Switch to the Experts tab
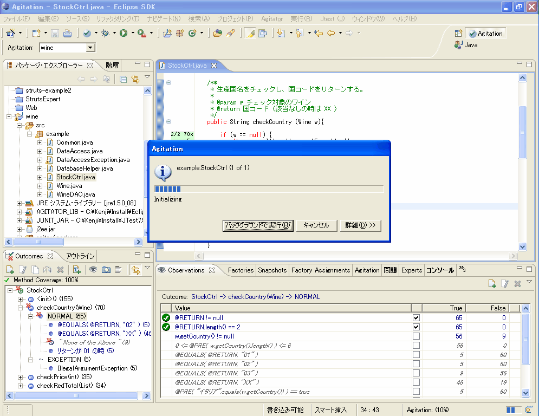 point(412,270)
